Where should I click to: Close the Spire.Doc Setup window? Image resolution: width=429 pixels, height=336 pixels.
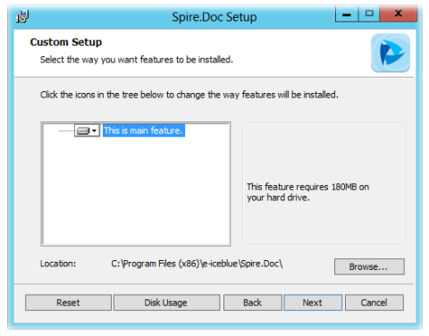(x=399, y=13)
